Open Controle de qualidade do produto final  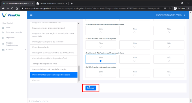click(54, 58)
